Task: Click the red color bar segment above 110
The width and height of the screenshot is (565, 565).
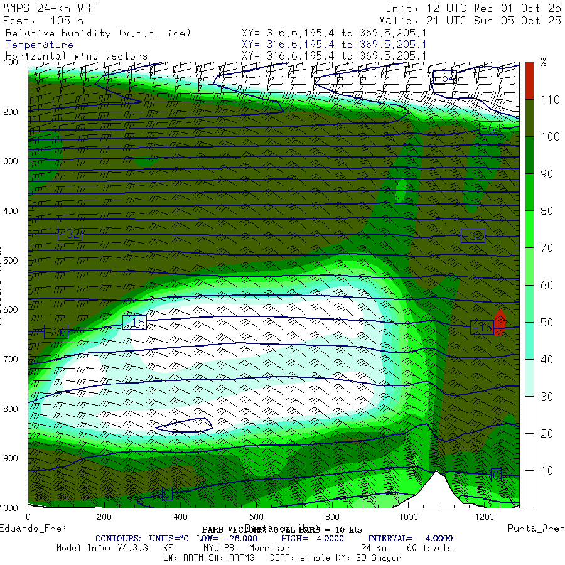Action: click(529, 80)
